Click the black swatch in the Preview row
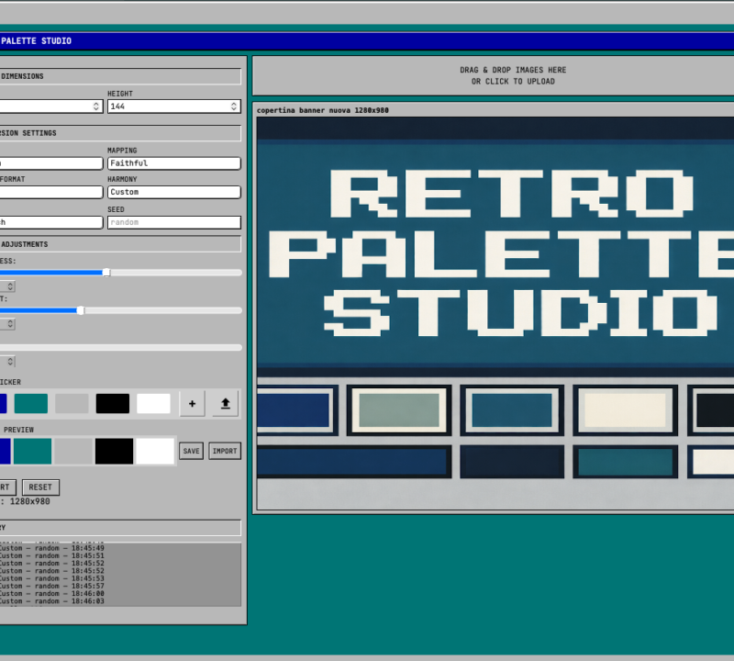 pos(114,451)
